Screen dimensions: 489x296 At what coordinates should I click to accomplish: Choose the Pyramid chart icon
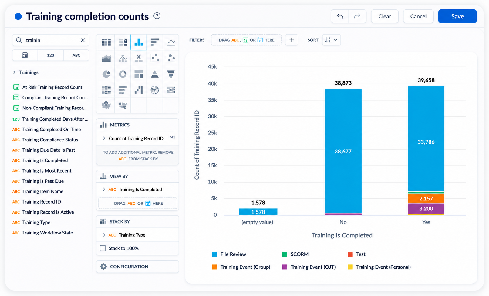point(155,74)
